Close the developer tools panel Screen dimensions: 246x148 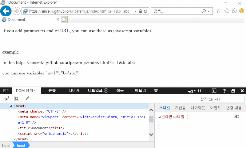242,91
